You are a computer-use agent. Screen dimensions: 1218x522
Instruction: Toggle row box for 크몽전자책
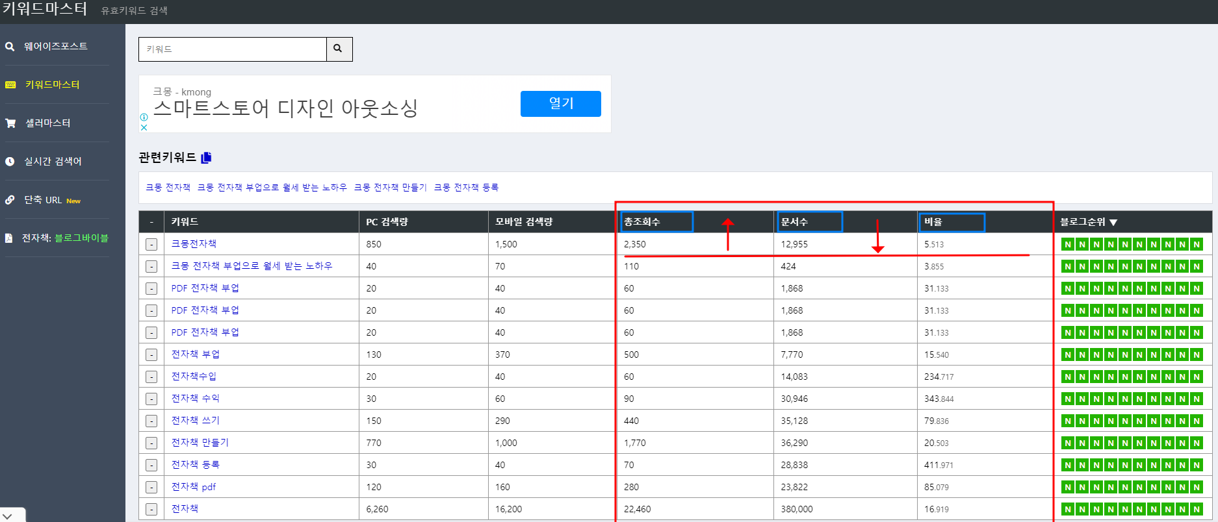click(x=151, y=245)
